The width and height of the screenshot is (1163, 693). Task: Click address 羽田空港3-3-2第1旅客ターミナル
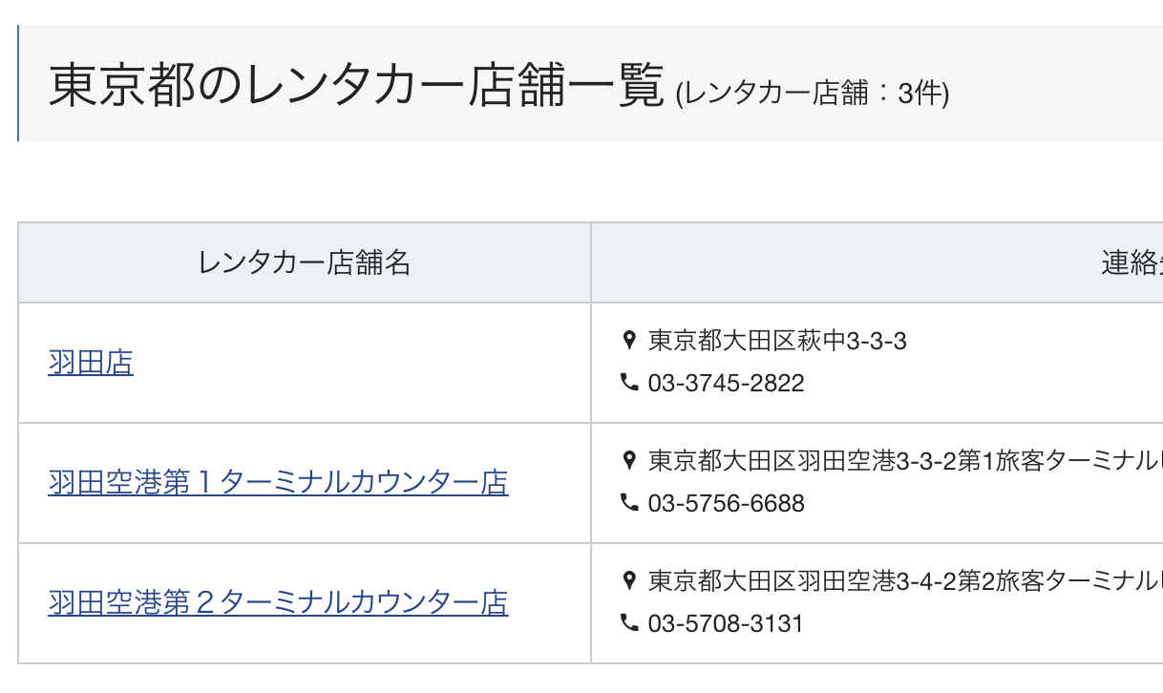(x=980, y=461)
